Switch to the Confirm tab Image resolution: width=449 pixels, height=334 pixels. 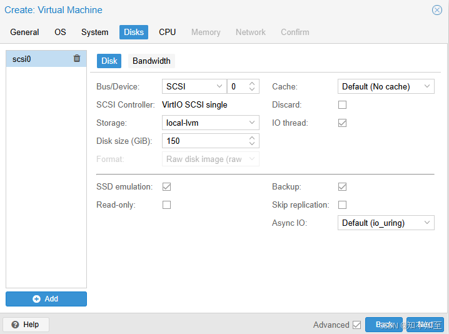coord(295,32)
